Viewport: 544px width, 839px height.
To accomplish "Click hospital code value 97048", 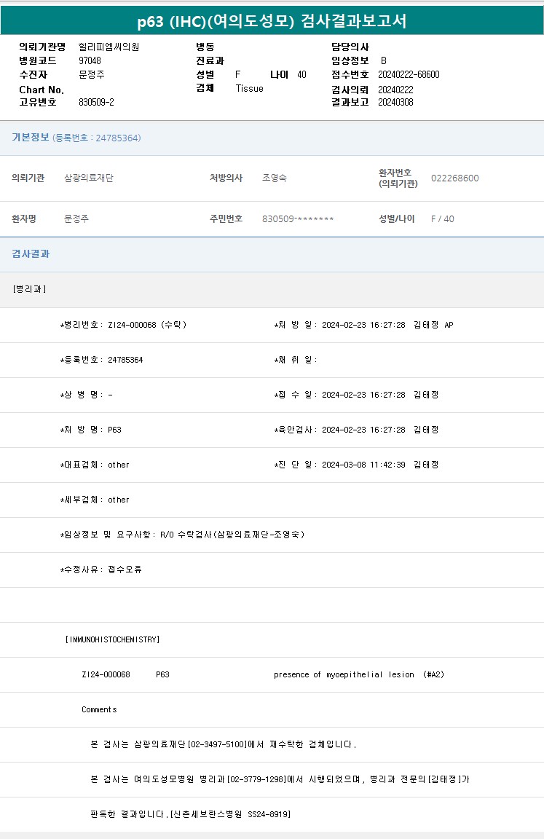I will [90, 60].
